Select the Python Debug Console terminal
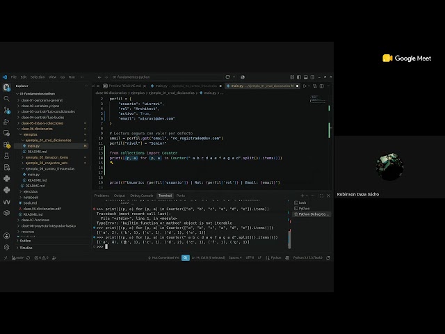445x334 pixels. coord(311,214)
